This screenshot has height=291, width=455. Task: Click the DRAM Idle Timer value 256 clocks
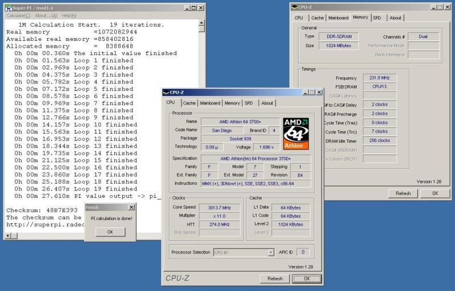tap(379, 140)
